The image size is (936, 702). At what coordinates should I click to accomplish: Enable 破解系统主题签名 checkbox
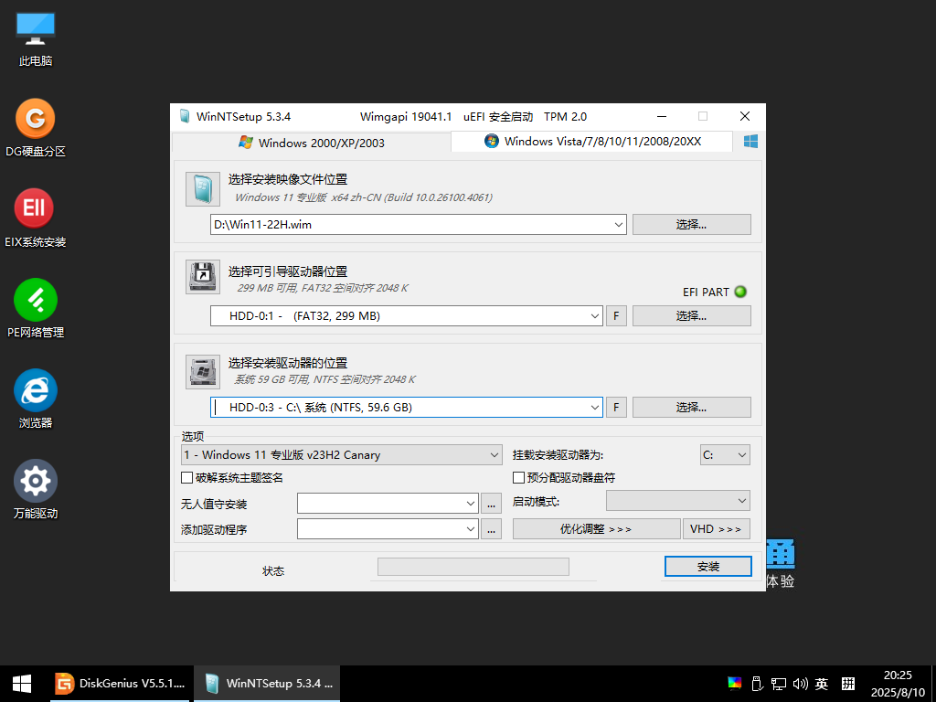click(x=186, y=477)
